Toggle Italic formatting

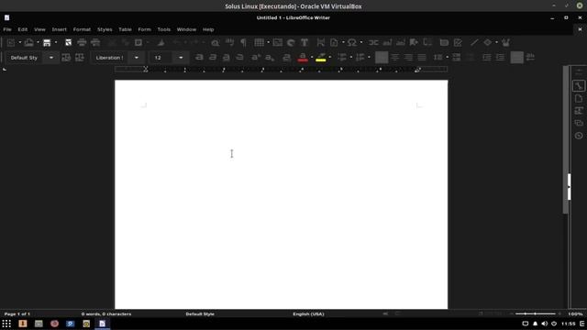[213, 57]
